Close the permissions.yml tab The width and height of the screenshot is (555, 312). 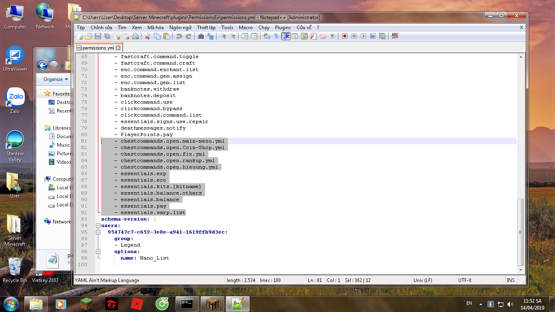tap(118, 48)
